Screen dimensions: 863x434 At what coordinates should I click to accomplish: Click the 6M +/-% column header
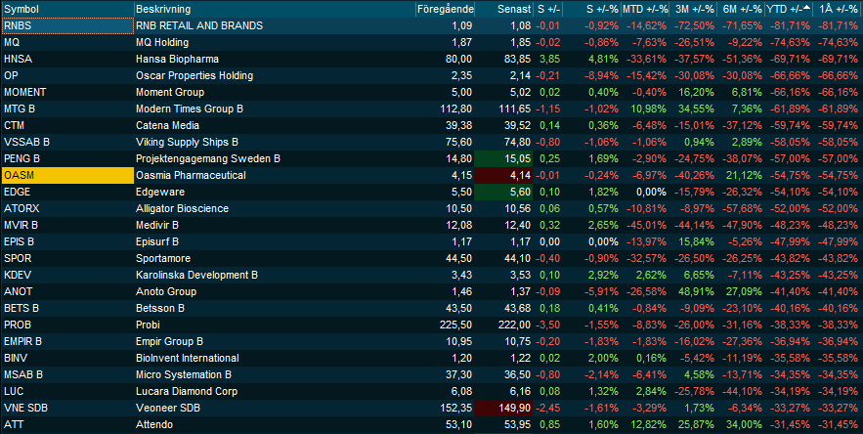(x=740, y=9)
